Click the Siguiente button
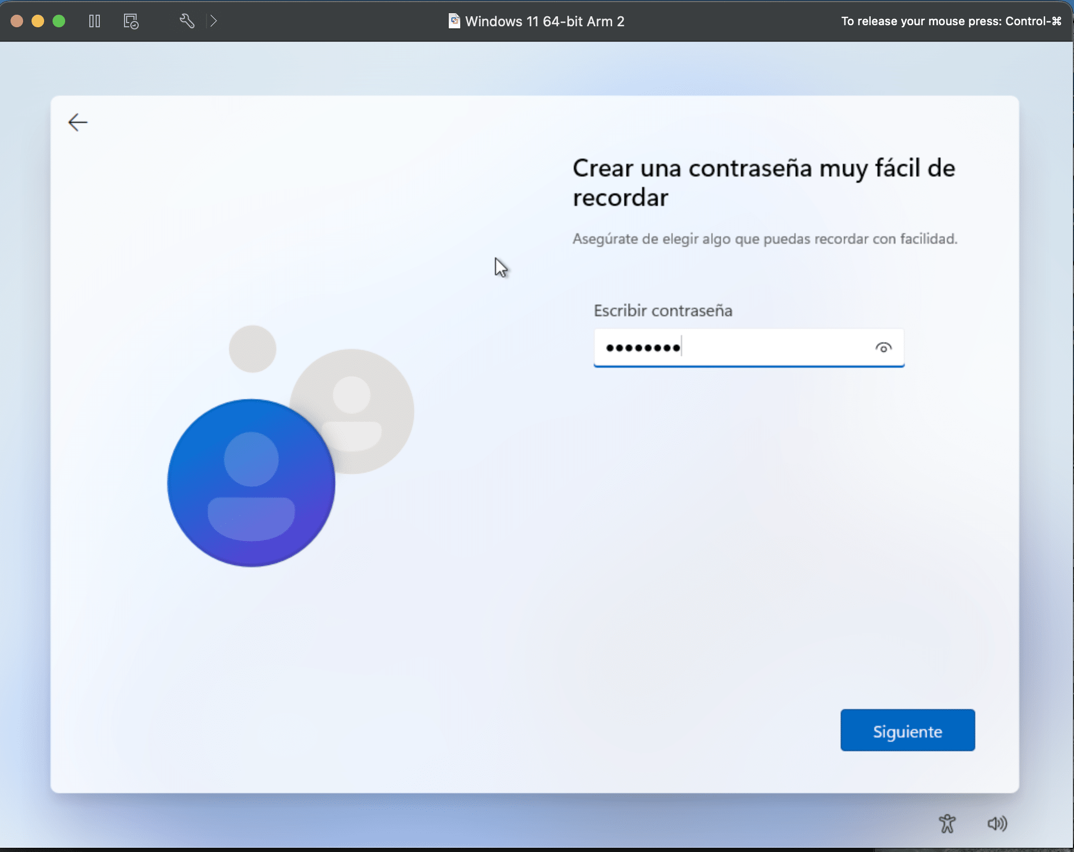Screen dimensions: 1074x852 click(x=907, y=730)
